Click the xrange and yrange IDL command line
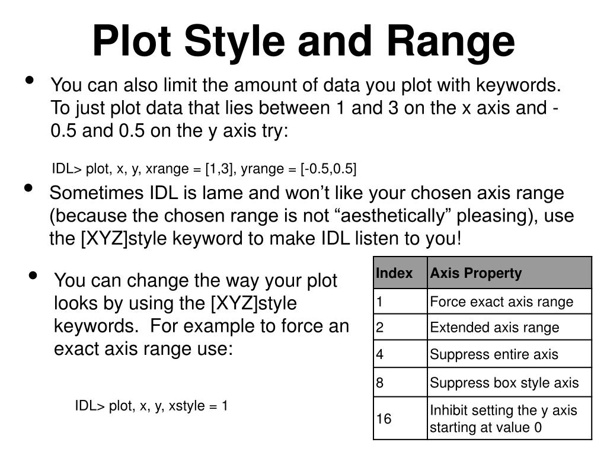The height and width of the screenshot is (455, 607). [204, 169]
